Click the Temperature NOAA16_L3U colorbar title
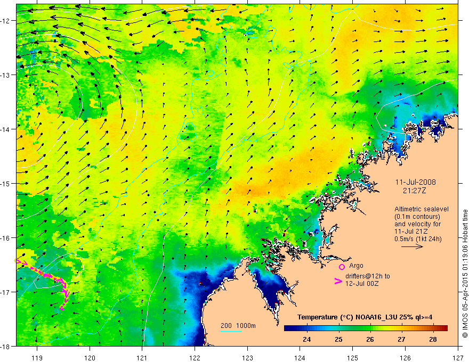The image size is (469, 362). coord(365,317)
